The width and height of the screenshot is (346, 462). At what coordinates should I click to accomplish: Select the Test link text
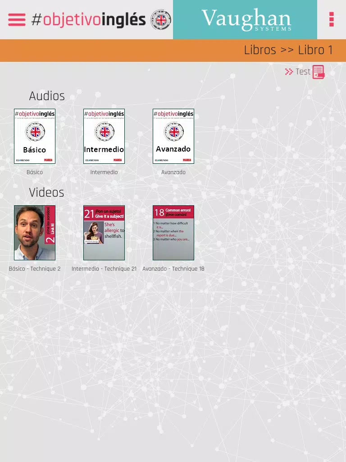pos(303,72)
